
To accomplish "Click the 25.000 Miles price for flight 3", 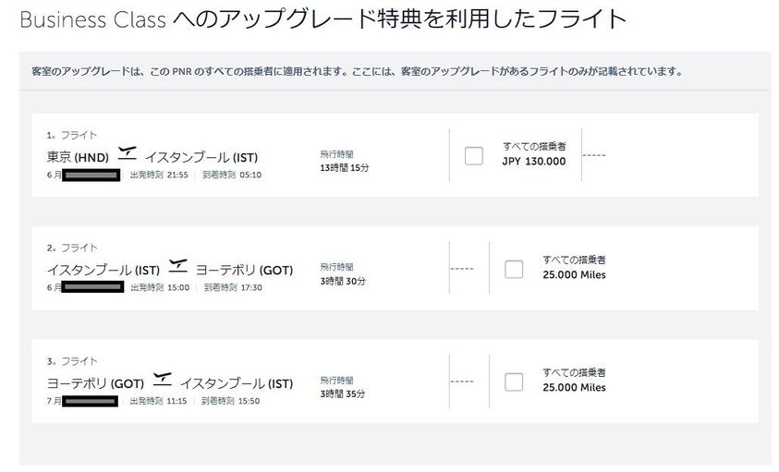I will coord(574,387).
